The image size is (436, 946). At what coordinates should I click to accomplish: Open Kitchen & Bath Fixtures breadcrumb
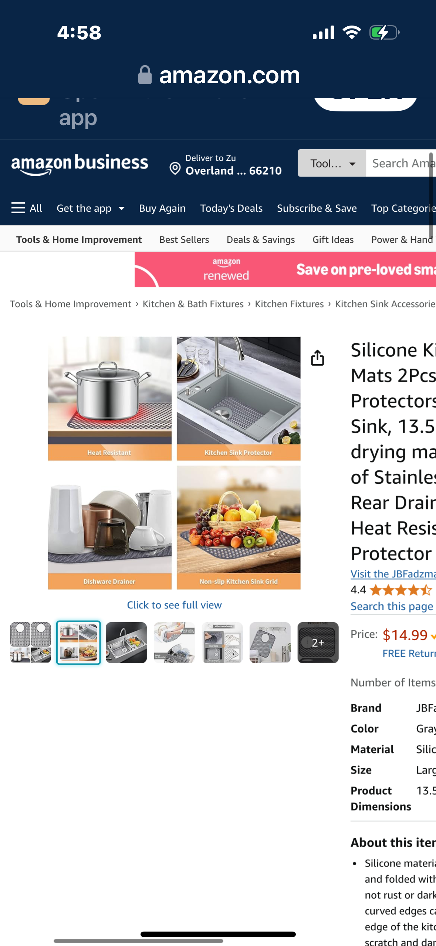point(193,304)
